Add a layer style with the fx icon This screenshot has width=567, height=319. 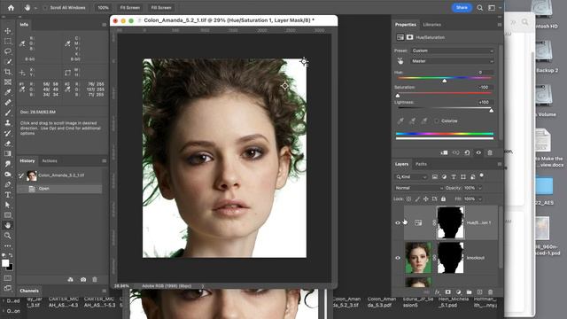point(437,292)
